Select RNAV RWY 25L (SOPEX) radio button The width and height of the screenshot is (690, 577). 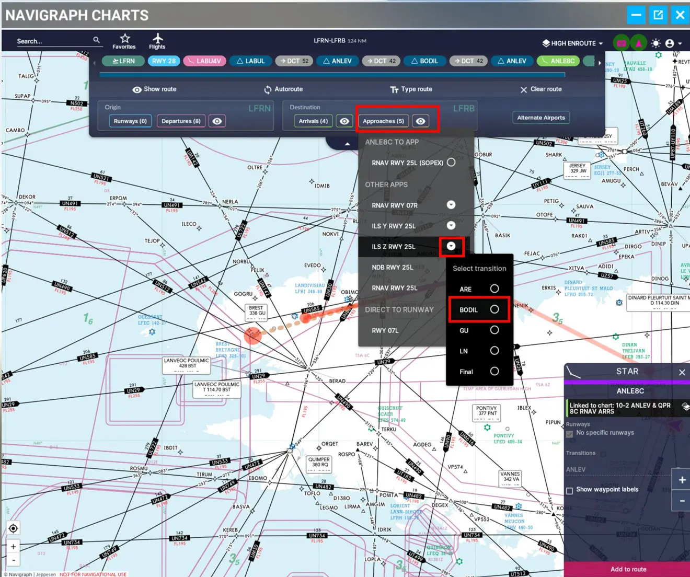(451, 163)
